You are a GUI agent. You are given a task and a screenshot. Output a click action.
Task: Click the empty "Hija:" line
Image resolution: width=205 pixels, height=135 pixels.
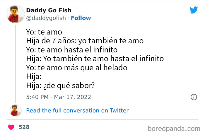point(33,76)
